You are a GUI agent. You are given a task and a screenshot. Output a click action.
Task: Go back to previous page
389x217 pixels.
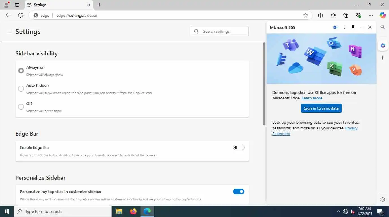8,15
